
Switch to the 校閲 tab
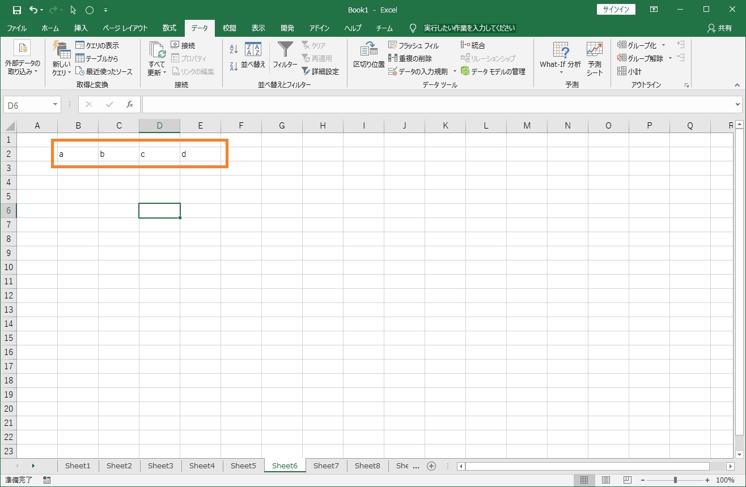click(230, 28)
